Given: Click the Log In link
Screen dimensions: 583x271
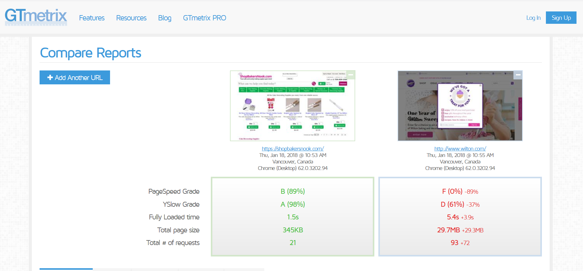Looking at the screenshot, I should point(534,18).
